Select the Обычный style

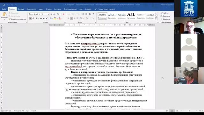click(x=102, y=16)
